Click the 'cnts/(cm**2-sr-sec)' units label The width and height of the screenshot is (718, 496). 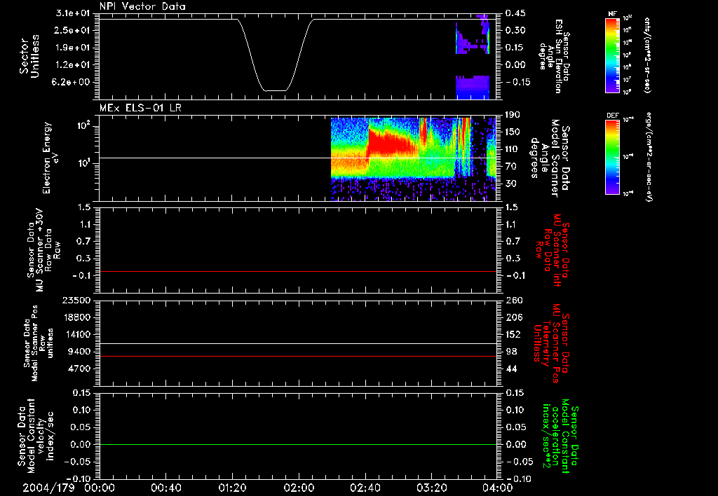click(647, 55)
